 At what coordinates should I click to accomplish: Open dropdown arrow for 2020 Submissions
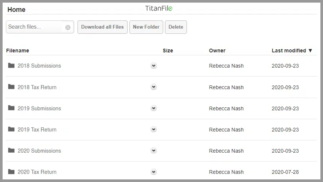[x=154, y=151]
